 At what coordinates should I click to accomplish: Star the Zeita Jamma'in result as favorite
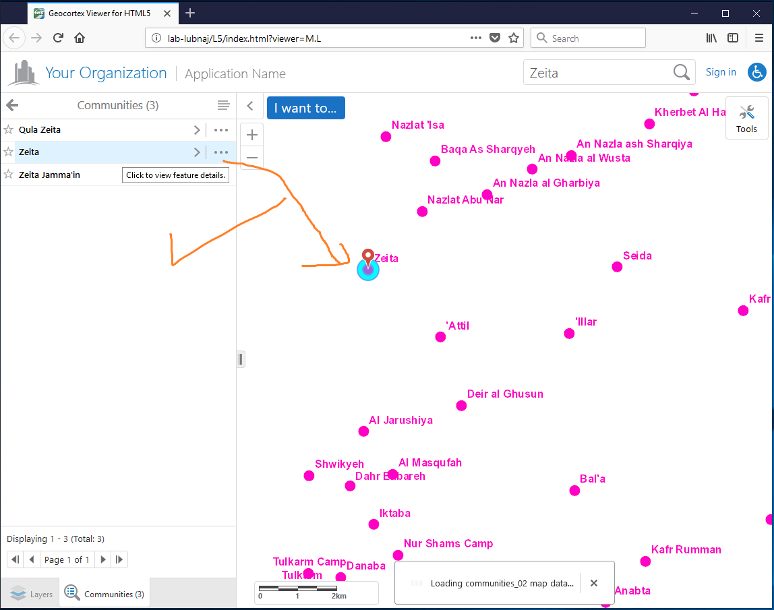(x=8, y=174)
